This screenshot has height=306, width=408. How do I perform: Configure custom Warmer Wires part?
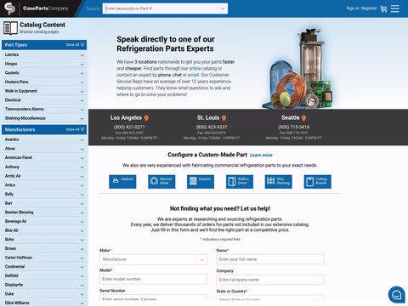pos(161,181)
